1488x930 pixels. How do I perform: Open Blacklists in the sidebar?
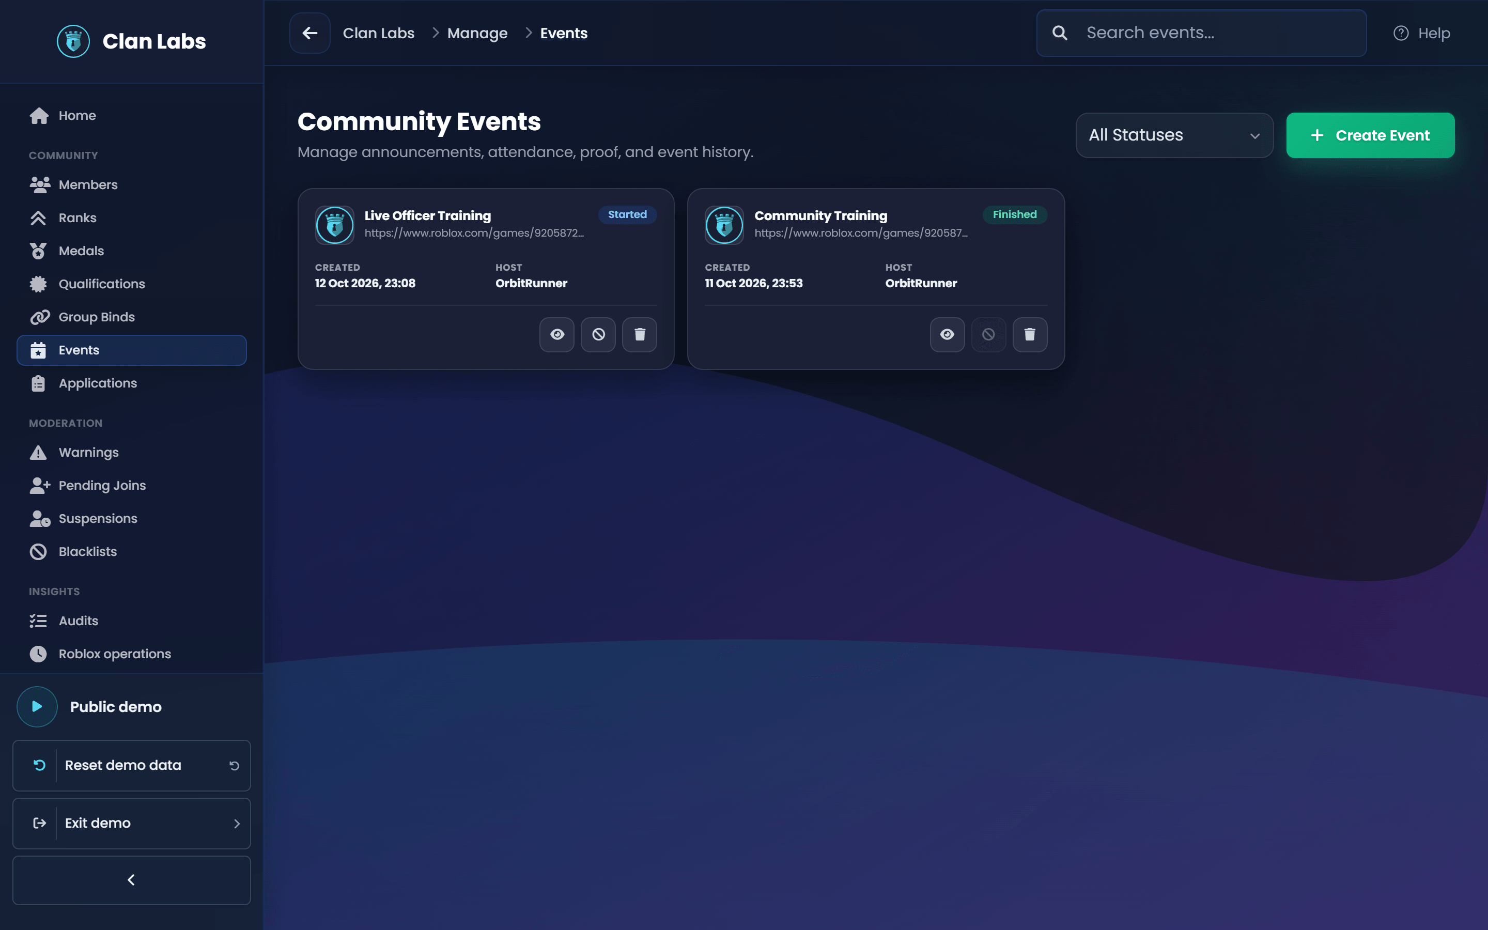[x=132, y=552]
